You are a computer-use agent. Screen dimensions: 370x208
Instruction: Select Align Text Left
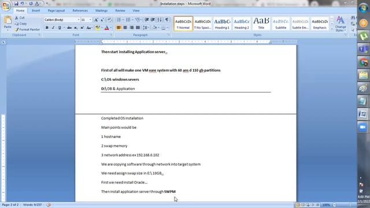click(x=119, y=28)
